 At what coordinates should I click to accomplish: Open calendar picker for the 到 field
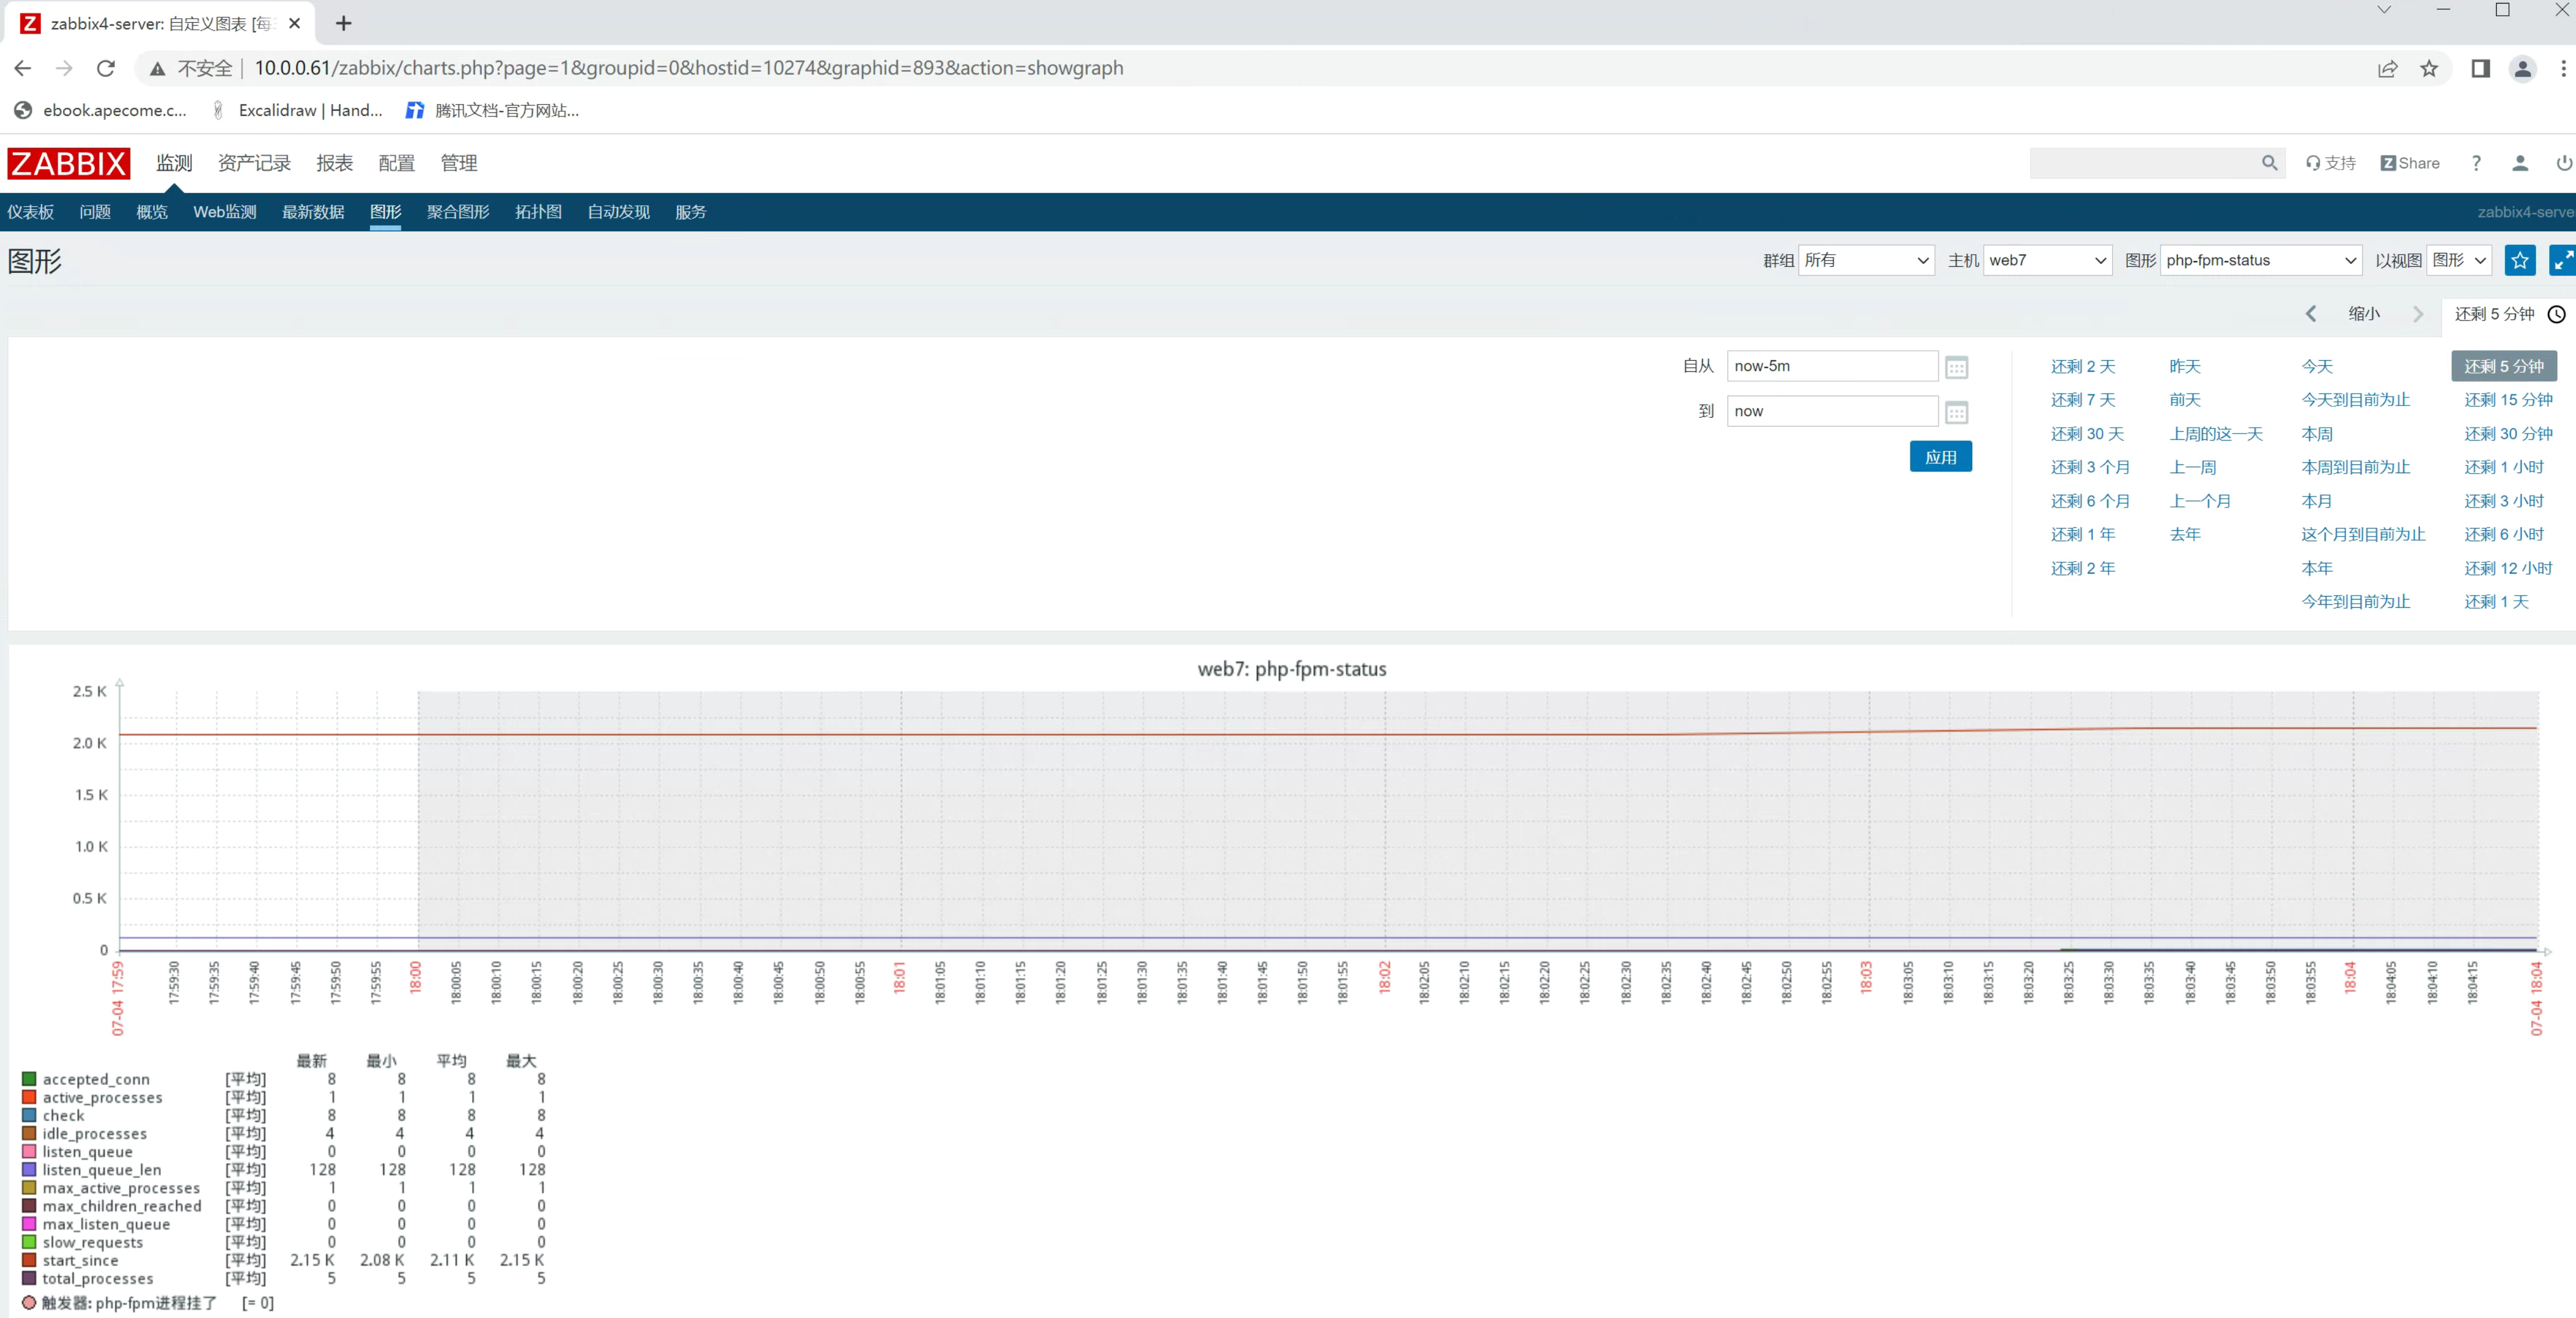click(x=1956, y=412)
